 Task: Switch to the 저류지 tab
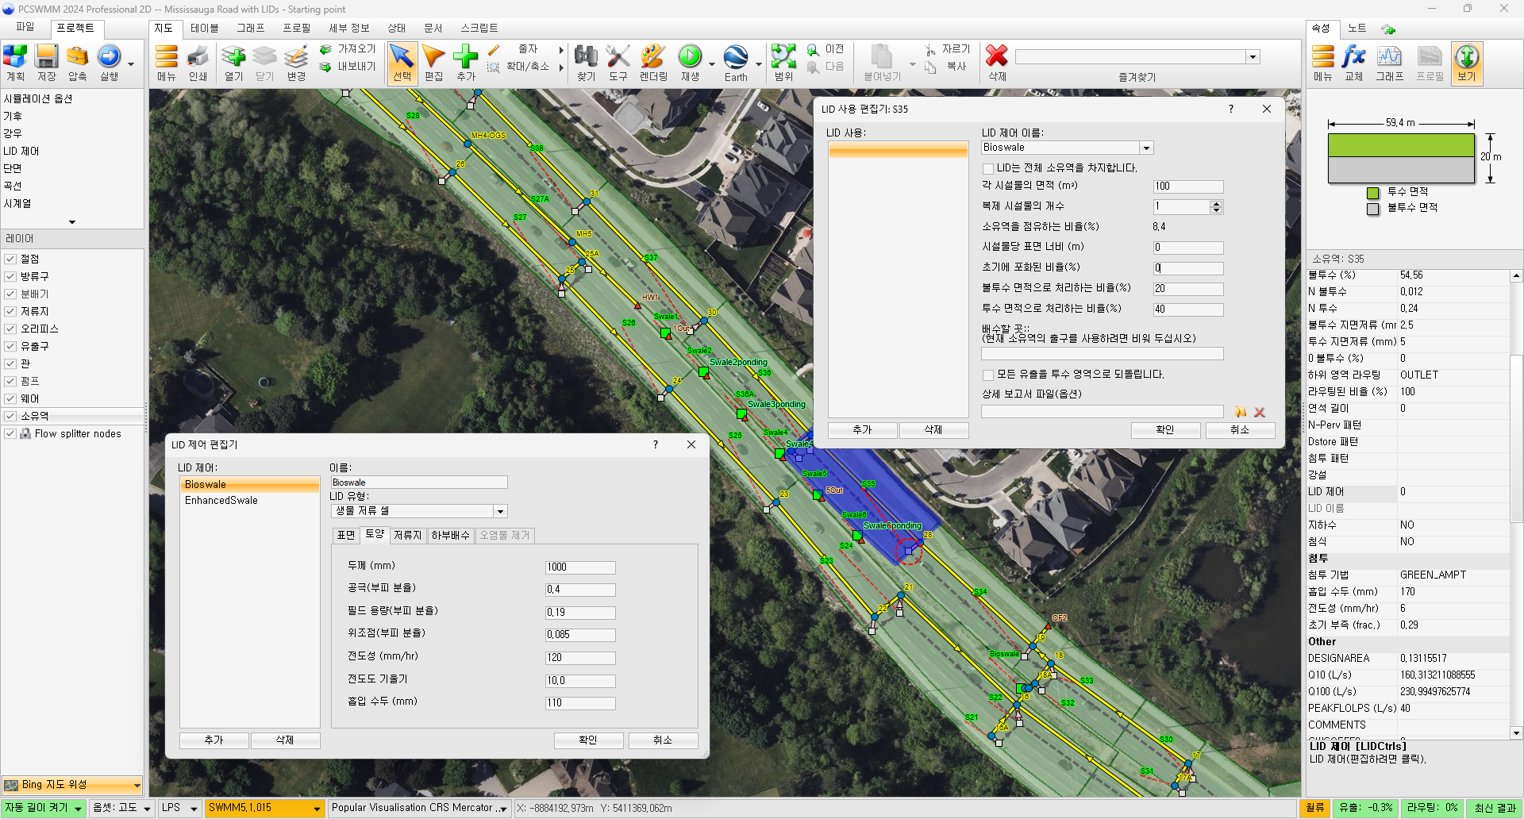(x=408, y=536)
